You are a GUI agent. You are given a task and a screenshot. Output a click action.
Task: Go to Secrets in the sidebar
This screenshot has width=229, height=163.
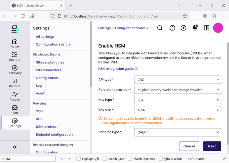(15, 56)
